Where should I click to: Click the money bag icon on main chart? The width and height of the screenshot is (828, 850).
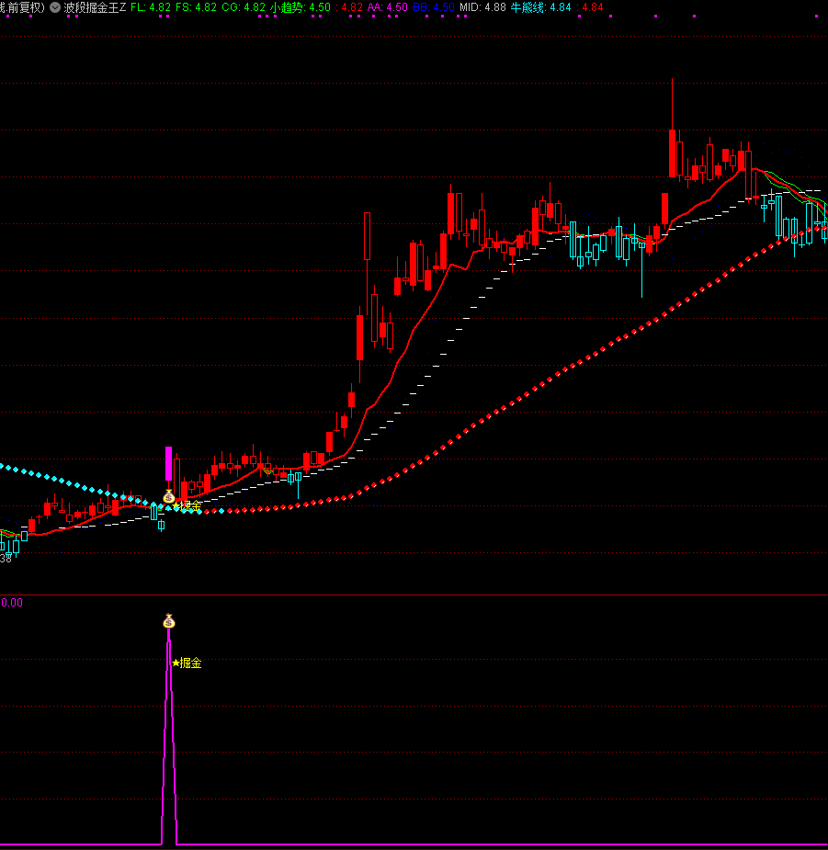(x=168, y=497)
